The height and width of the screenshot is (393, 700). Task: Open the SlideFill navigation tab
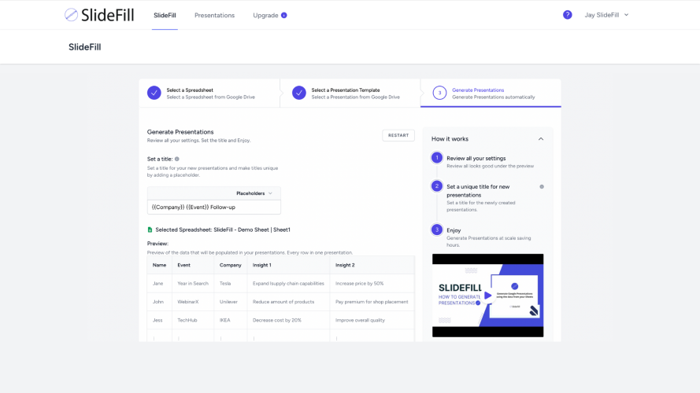click(x=165, y=15)
